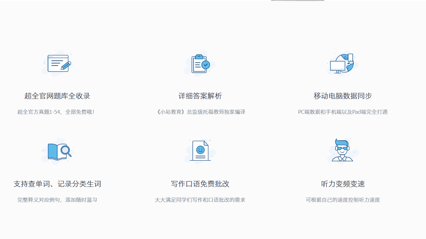Click text PC端数据和手机端以及Pad端完全打通
The image size is (426, 239).
(x=342, y=112)
